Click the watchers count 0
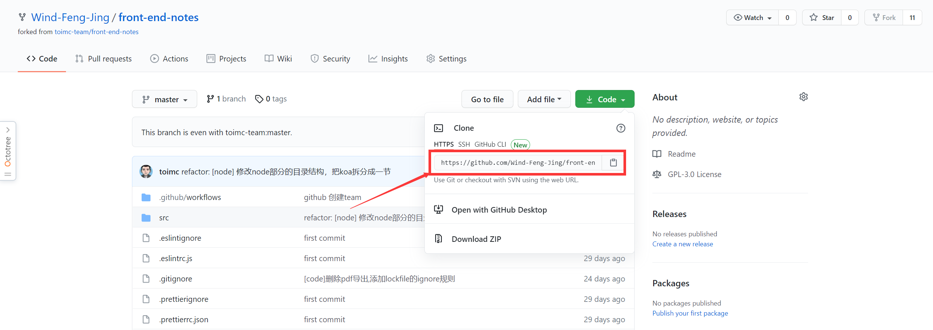Screen dimensions: 933x330 tap(787, 17)
